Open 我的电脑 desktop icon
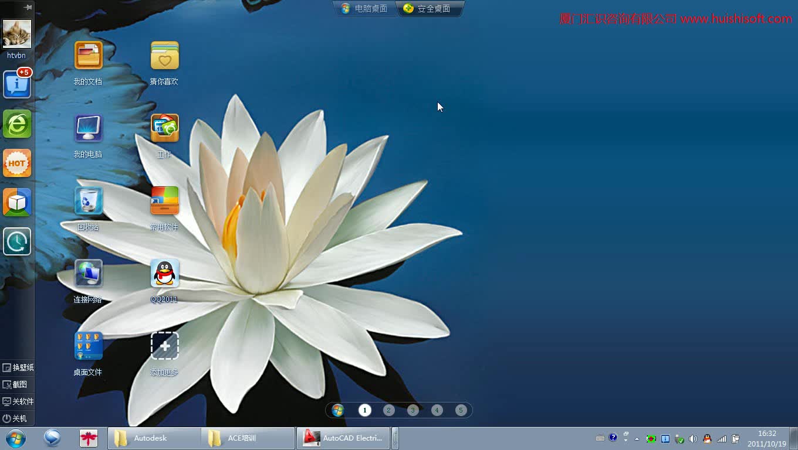Viewport: 798px width, 450px height. point(89,128)
